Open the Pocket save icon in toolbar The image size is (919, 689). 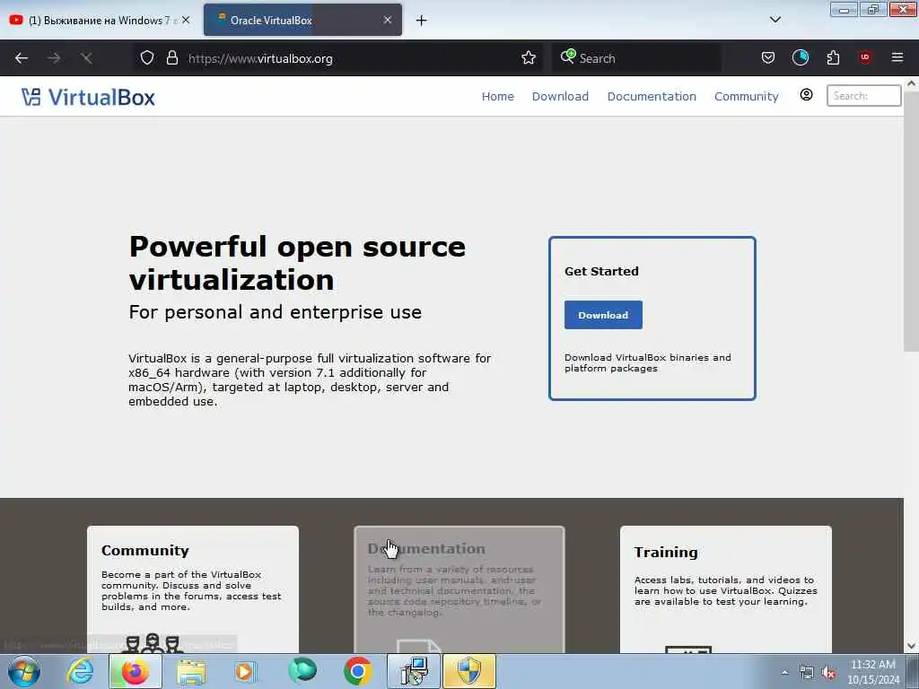[768, 57]
